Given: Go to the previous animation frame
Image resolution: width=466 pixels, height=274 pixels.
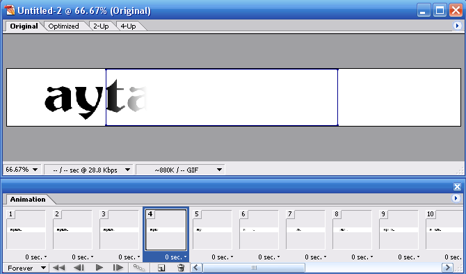Looking at the screenshot, I should pyautogui.click(x=79, y=268).
